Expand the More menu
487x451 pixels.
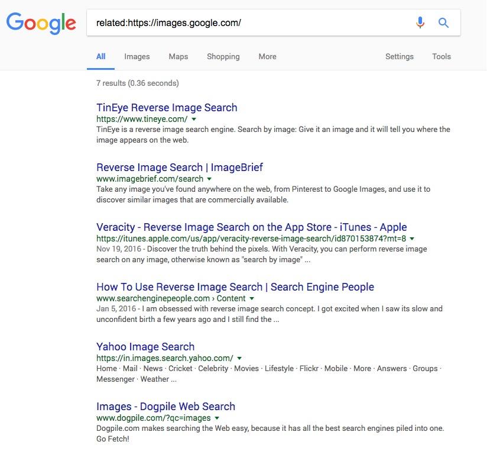(267, 57)
